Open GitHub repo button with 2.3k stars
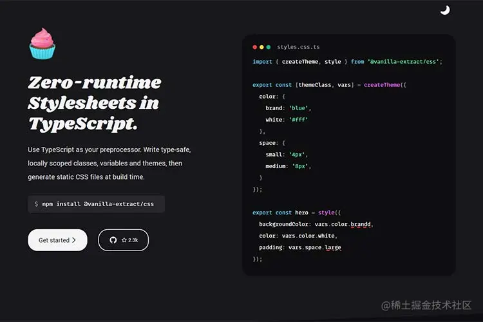 (123, 240)
